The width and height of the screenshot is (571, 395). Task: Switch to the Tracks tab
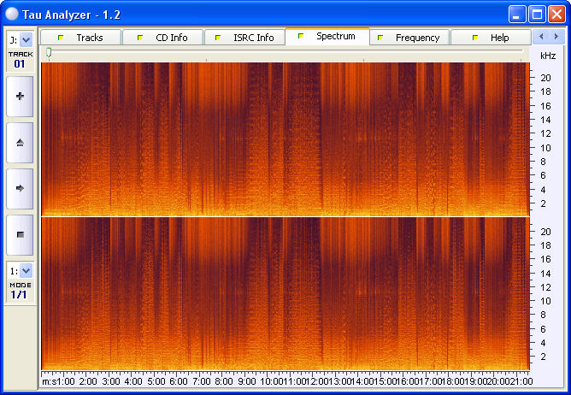click(80, 38)
